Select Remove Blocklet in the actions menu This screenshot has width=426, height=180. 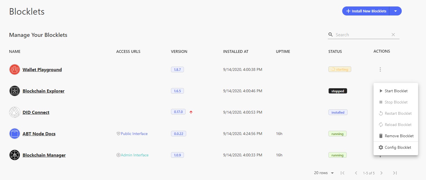click(x=399, y=136)
